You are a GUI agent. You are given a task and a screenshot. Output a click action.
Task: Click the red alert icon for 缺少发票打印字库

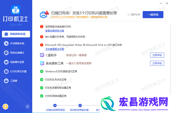pyautogui.click(x=42, y=37)
